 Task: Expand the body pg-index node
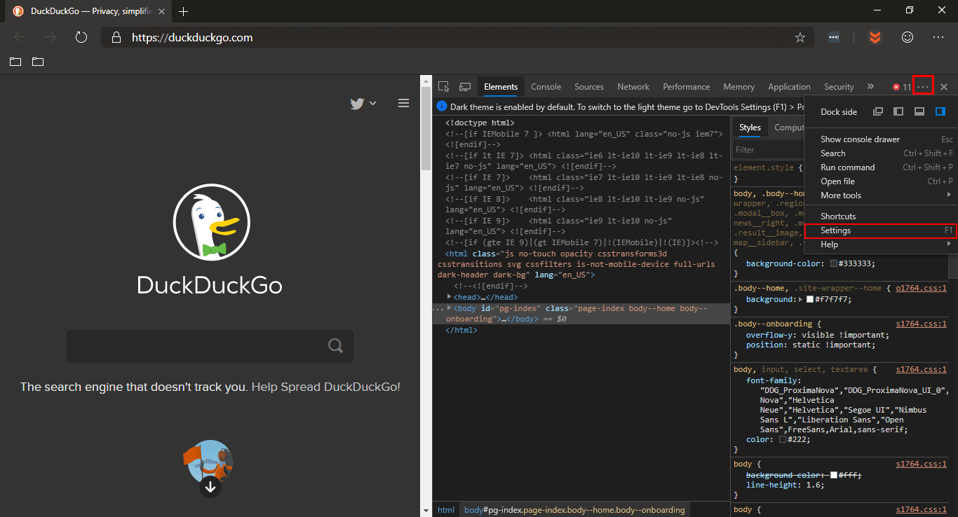[449, 308]
